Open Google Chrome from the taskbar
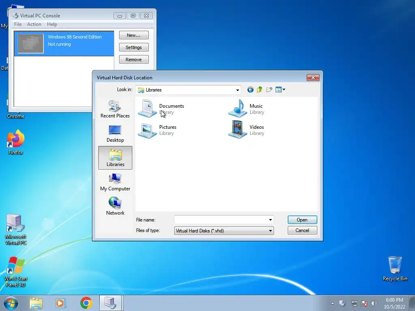 pos(86,303)
